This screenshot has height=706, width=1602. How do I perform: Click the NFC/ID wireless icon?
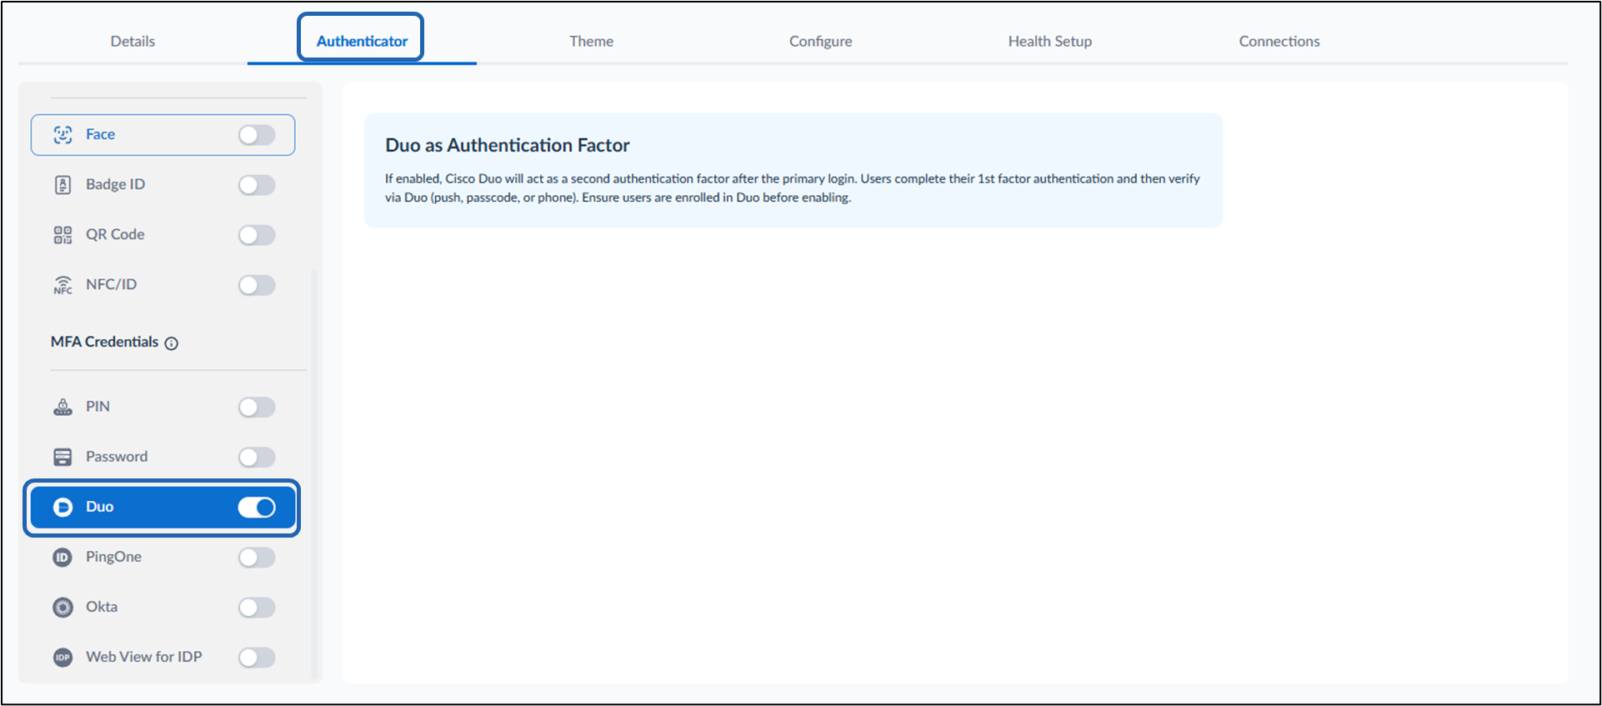pos(63,285)
